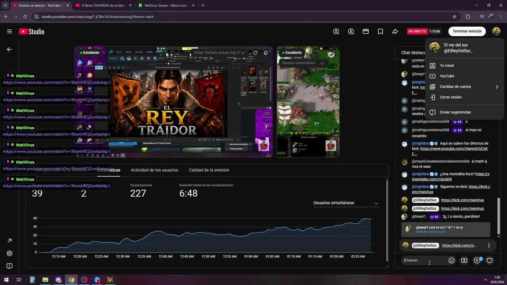Close the Emisión en directo browser tab
This screenshot has height=285, width=507.
tap(67, 6)
